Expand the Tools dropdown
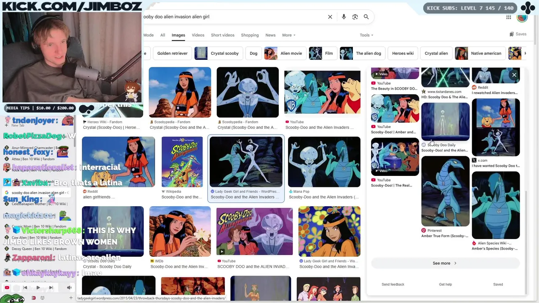The height and width of the screenshot is (303, 539). coord(366,35)
